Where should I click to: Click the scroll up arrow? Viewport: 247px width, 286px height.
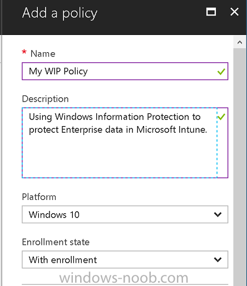point(240,42)
